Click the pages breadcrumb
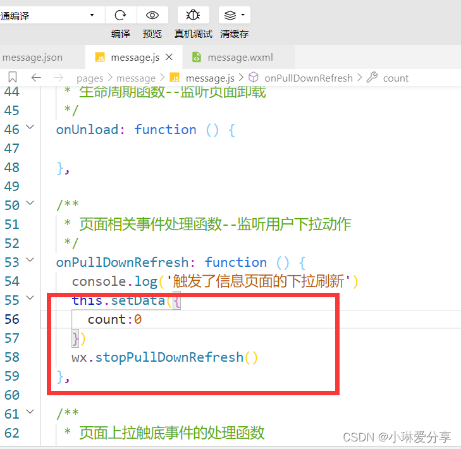Screen dimensions: 461x449 pyautogui.click(x=90, y=78)
